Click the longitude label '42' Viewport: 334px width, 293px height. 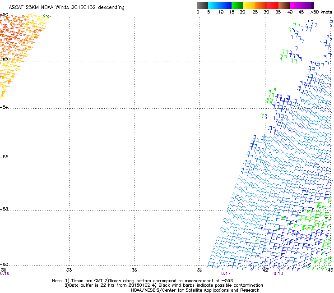point(265,270)
